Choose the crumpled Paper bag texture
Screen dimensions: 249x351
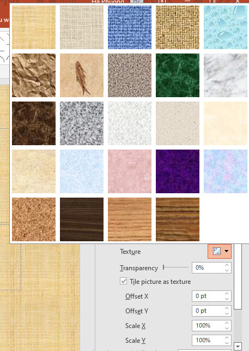[34, 75]
